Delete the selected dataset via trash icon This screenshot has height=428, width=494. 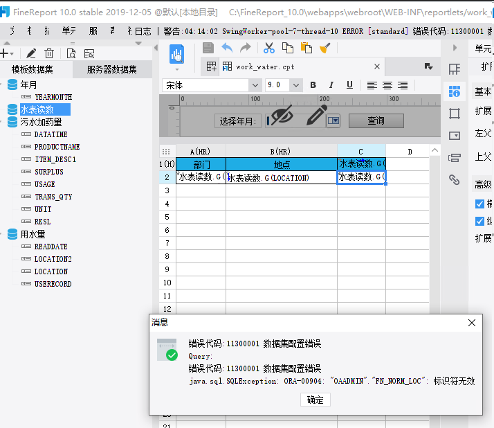pos(49,53)
